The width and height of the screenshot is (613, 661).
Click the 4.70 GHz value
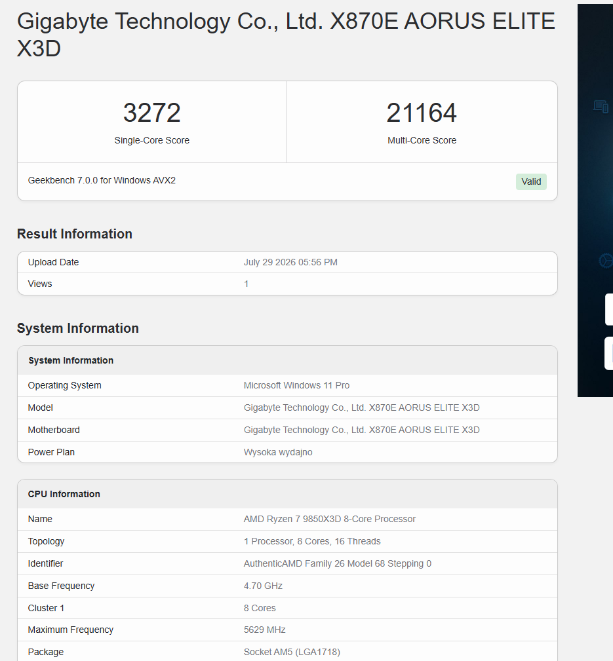(263, 586)
